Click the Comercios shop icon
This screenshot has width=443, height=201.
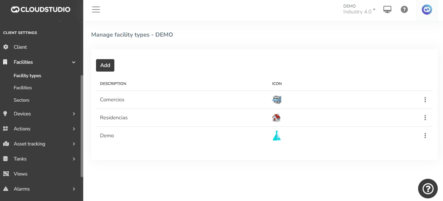click(x=277, y=100)
